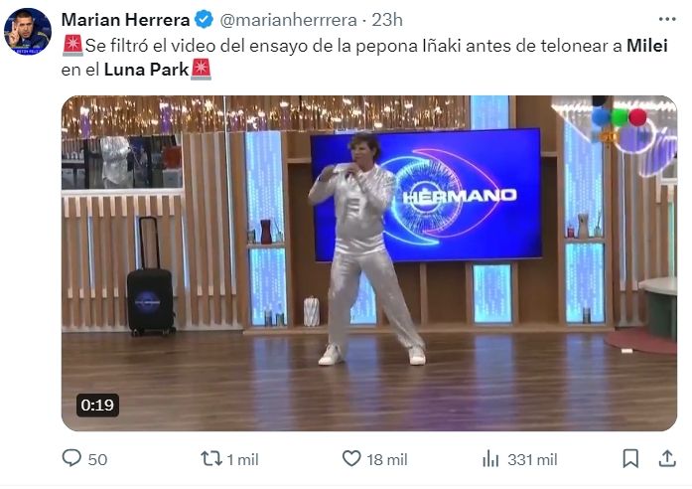
Task: Open Marian Herrera display name link
Action: click(125, 20)
